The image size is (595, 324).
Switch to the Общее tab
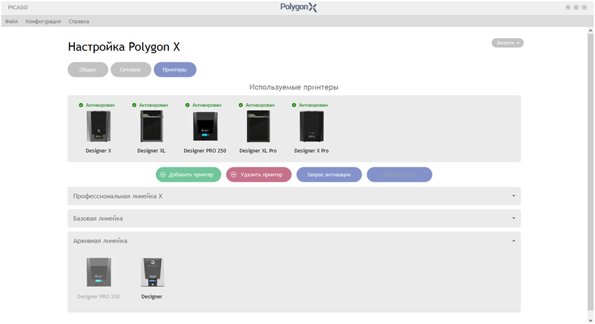tap(87, 70)
